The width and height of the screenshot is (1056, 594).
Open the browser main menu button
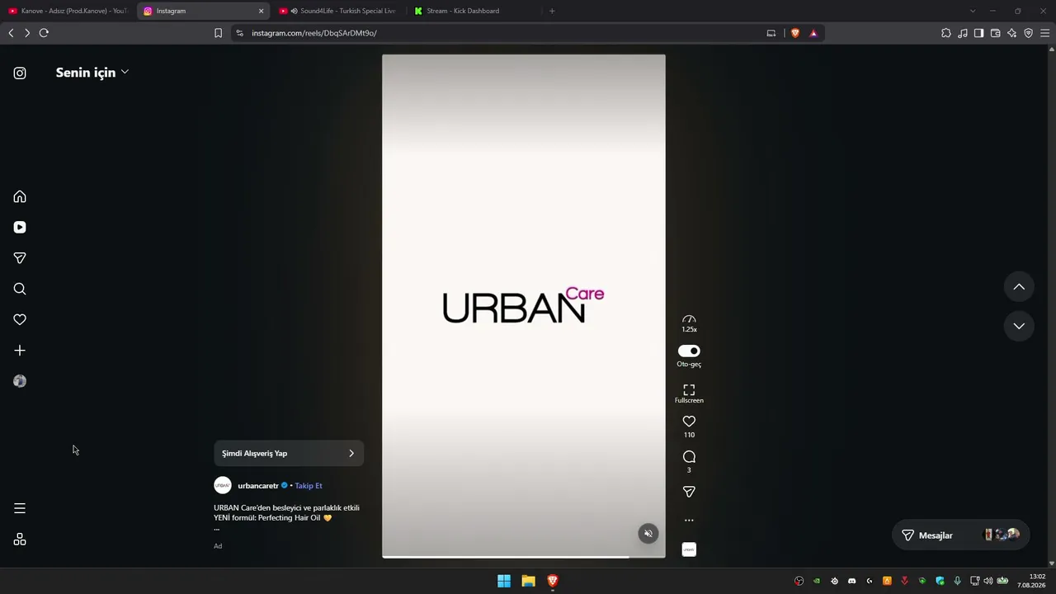pos(1045,33)
